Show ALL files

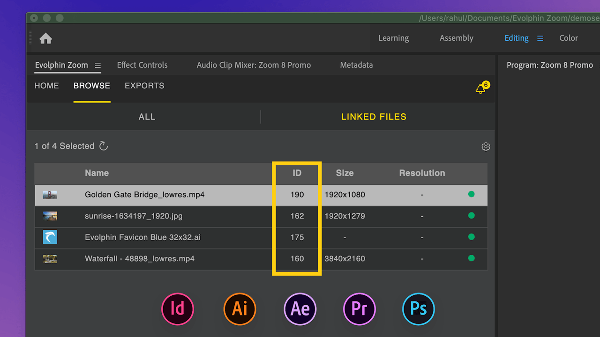tap(147, 117)
